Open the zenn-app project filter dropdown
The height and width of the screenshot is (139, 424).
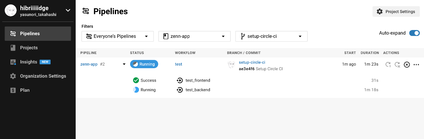(x=194, y=36)
